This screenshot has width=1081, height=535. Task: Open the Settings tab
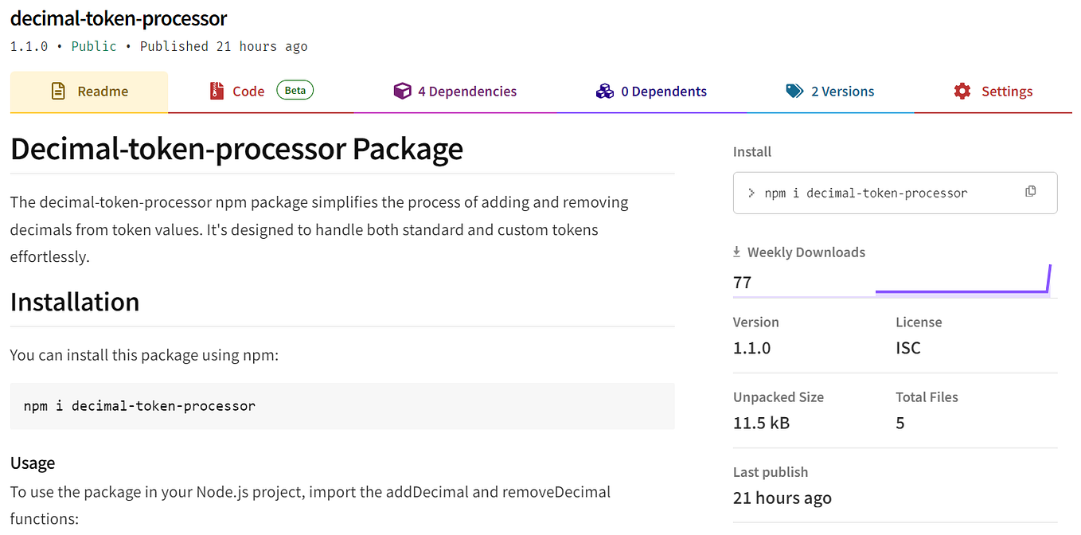(1007, 91)
